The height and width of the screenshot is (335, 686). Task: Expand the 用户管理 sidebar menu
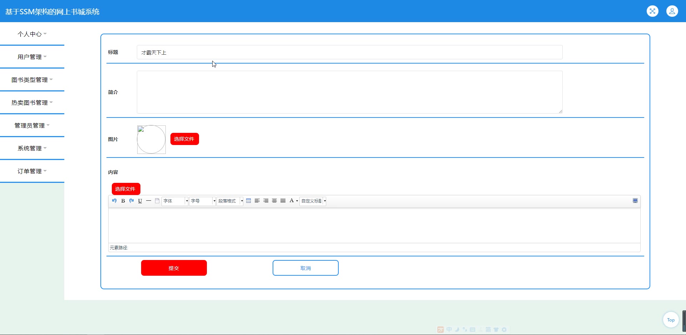(x=32, y=57)
